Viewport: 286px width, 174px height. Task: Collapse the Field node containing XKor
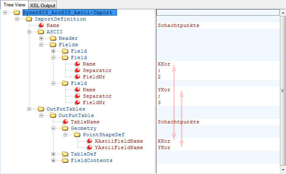(x=53, y=57)
